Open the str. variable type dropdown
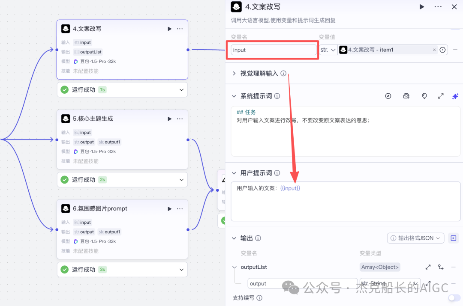Viewport: 463px width, 306px height. 328,50
